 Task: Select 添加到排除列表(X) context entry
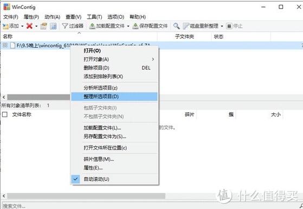click(114, 76)
